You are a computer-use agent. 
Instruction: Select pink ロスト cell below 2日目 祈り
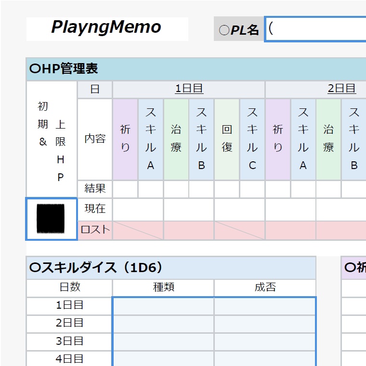[290, 230]
